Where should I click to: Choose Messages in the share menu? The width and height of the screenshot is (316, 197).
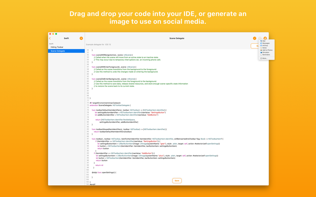click(266, 43)
